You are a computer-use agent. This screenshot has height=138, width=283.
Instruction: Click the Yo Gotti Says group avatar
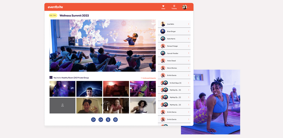tap(164, 83)
